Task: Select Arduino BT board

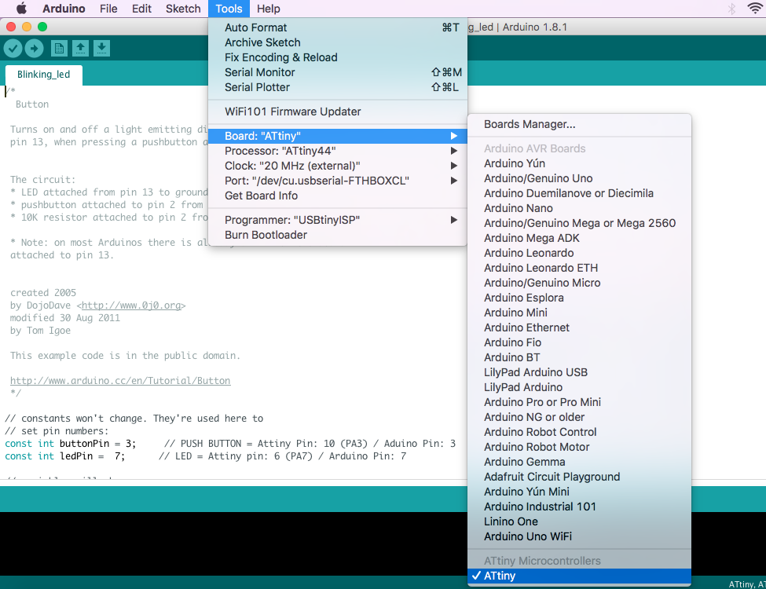Action: pos(579,357)
